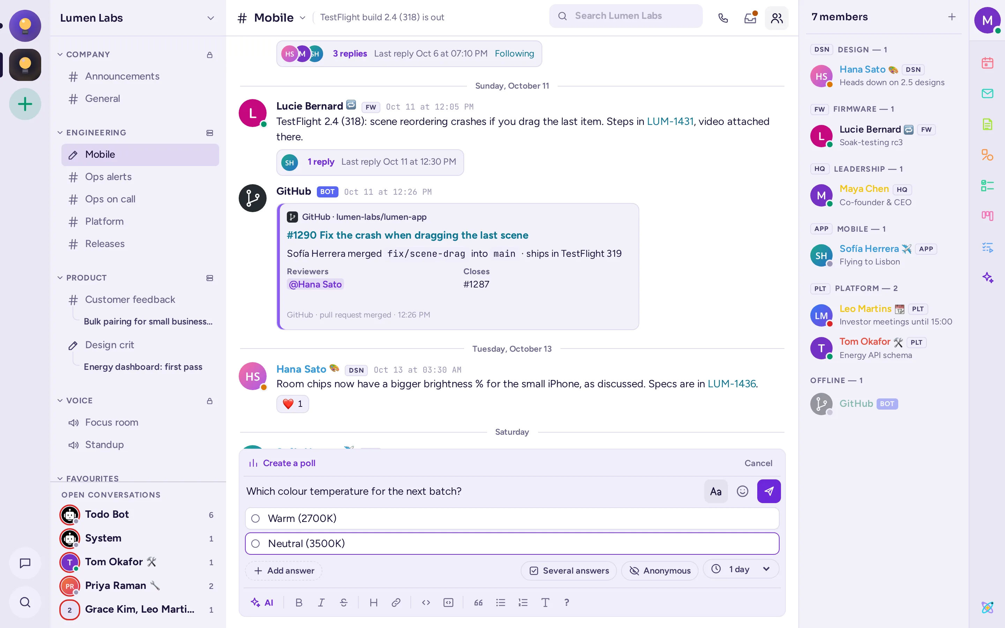
Task: Apply strikethrough formatting
Action: coord(343,602)
